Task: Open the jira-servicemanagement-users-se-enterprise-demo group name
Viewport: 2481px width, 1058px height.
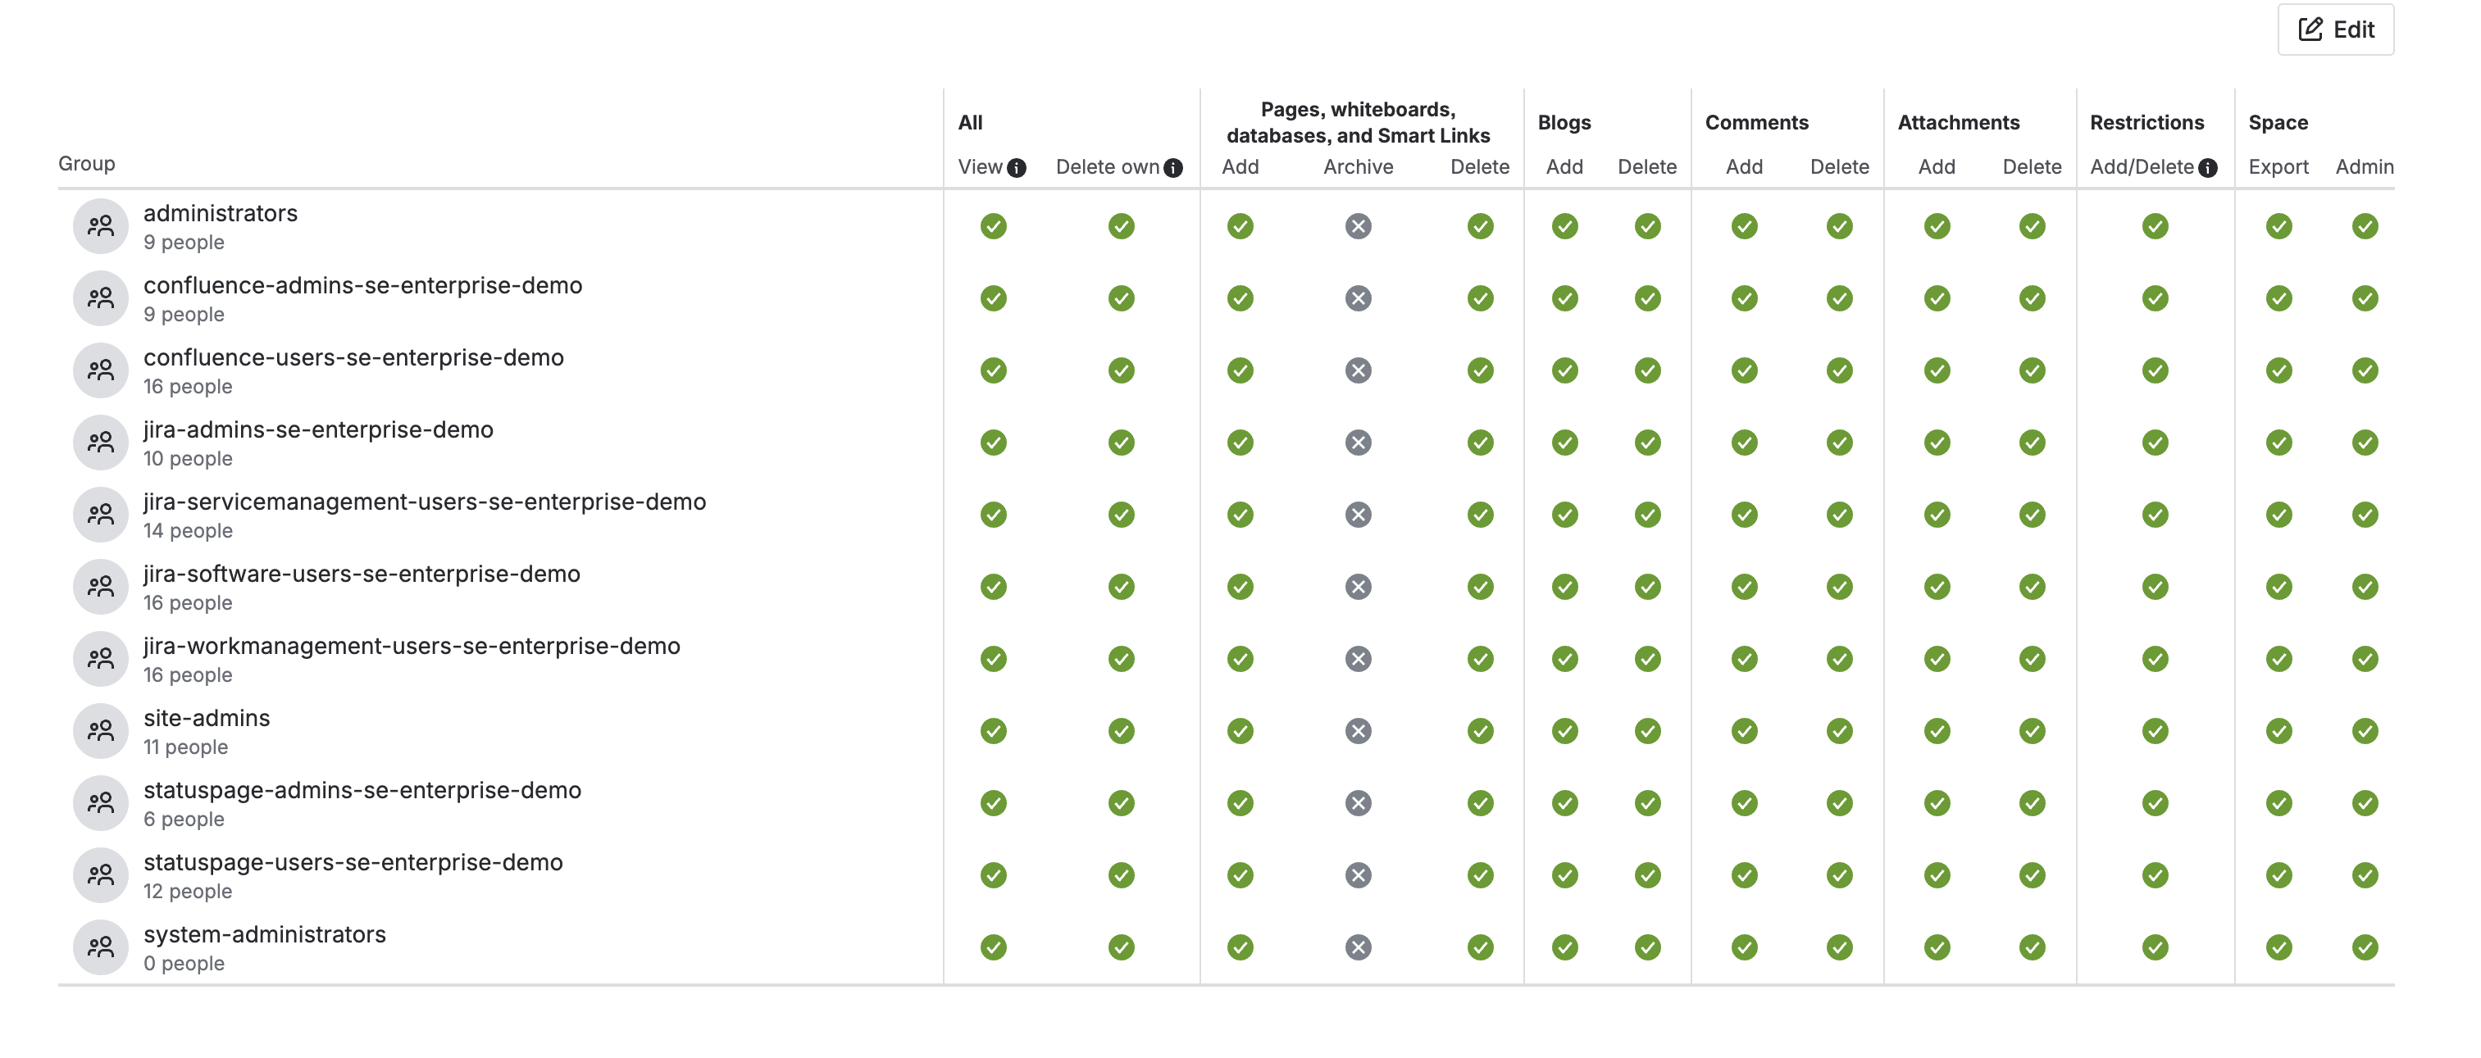Action: pos(424,502)
